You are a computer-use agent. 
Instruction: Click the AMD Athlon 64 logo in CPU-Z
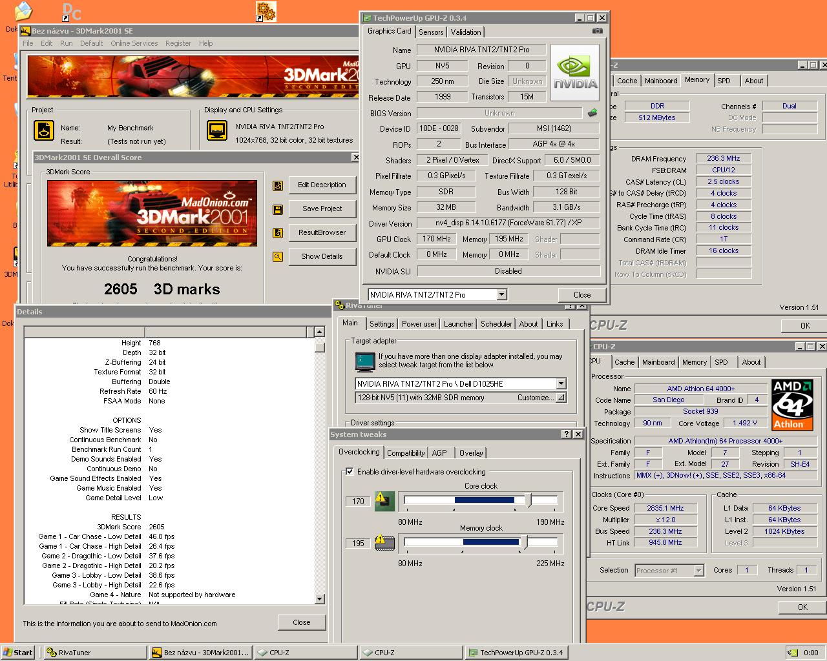coord(792,405)
